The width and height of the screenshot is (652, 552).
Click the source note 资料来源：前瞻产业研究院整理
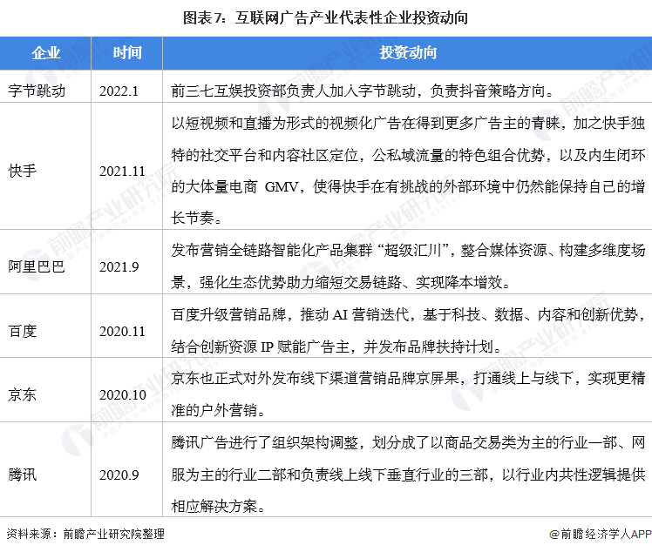click(85, 534)
